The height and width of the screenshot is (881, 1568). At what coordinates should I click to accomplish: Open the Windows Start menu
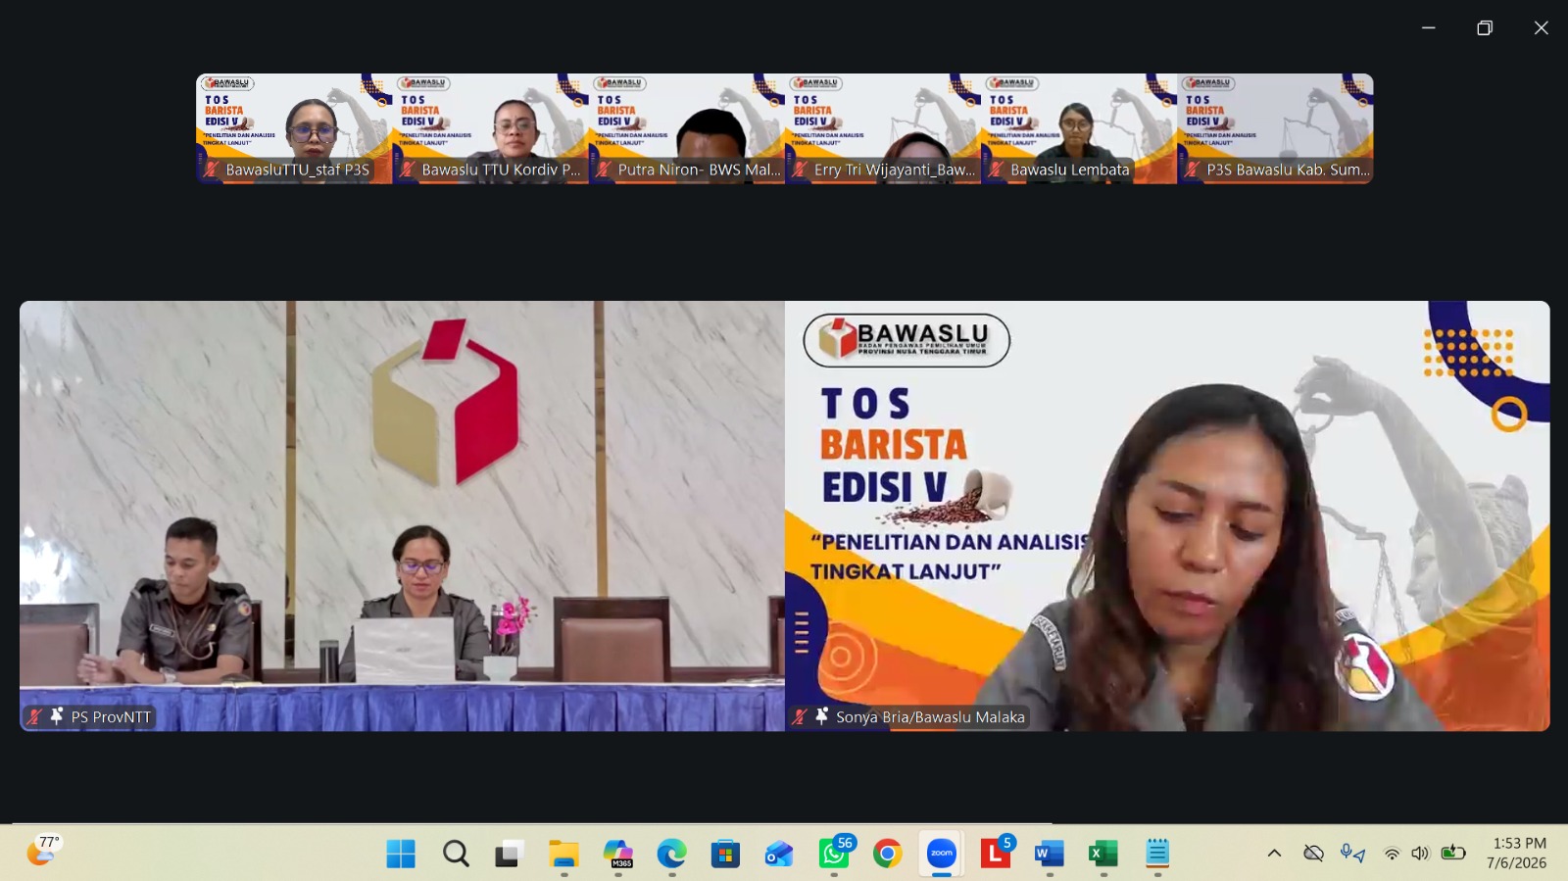click(401, 854)
